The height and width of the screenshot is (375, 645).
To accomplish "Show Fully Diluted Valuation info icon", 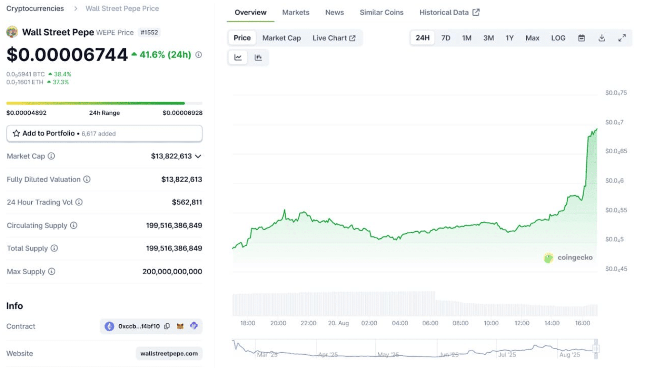I will 87,179.
